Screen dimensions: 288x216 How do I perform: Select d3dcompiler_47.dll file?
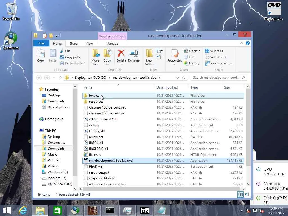[163, 119]
